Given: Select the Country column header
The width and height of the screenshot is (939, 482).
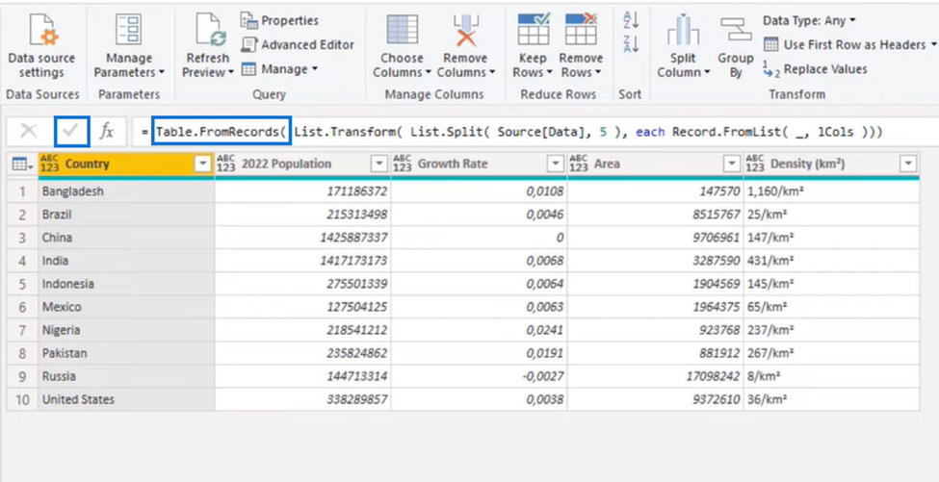Looking at the screenshot, I should point(126,164).
